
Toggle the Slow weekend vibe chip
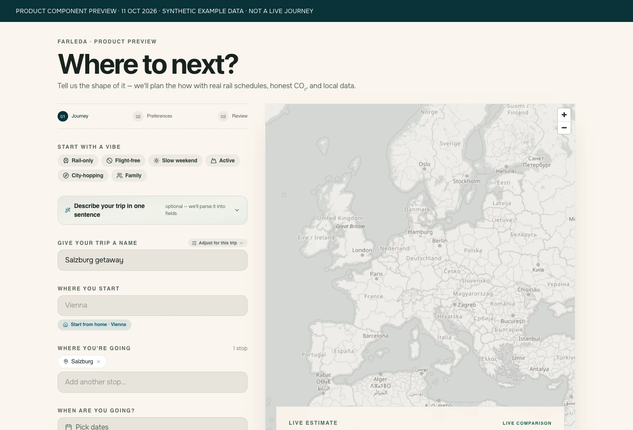[x=175, y=161]
